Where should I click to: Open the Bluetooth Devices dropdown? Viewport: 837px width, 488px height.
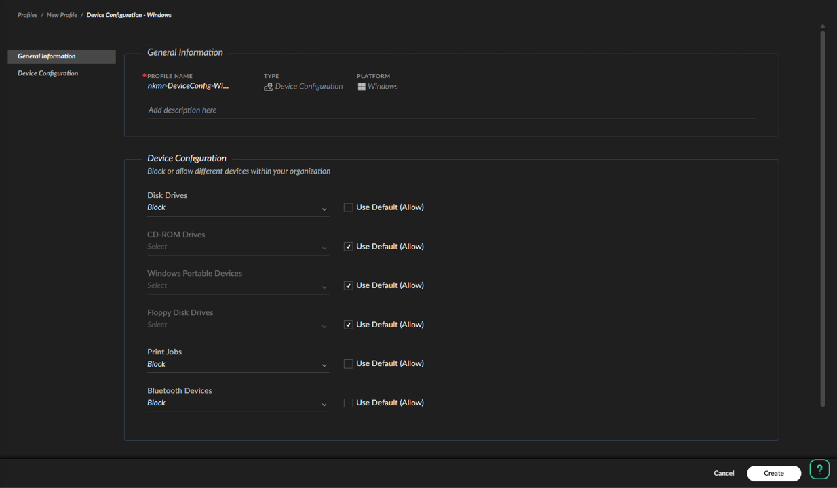(x=237, y=403)
